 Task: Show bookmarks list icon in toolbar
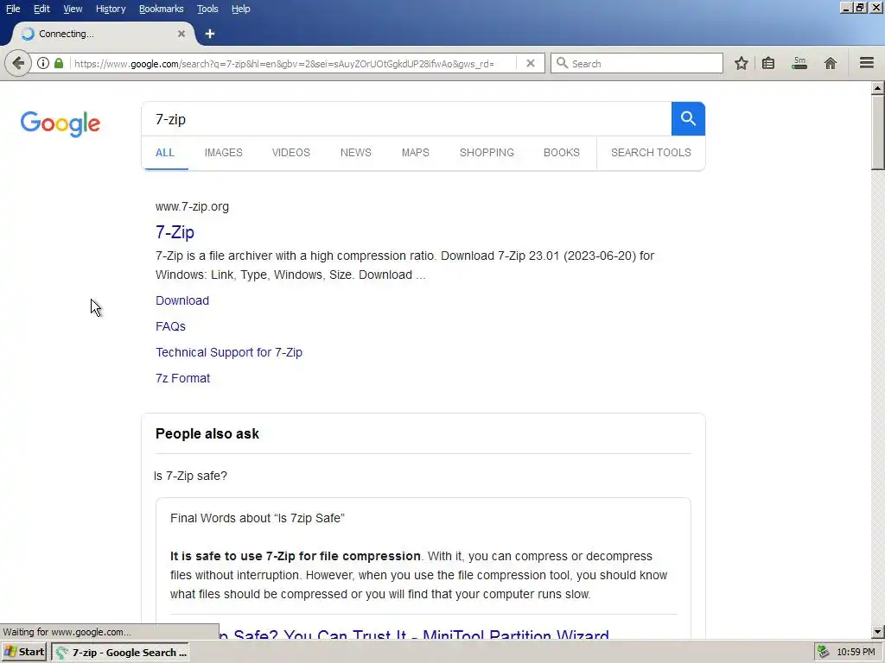(x=768, y=63)
